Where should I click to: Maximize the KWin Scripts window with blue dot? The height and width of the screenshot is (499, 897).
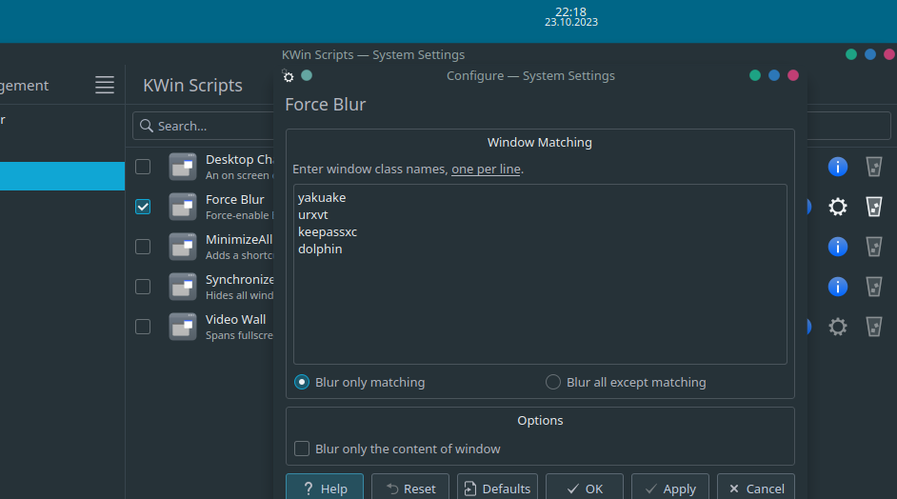coord(870,54)
